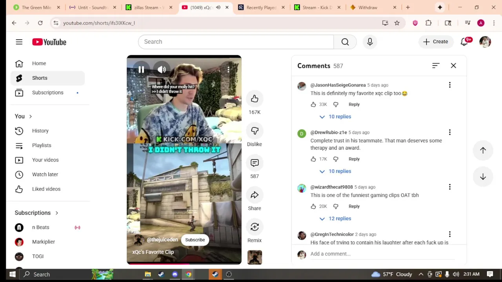Switch to The Green Mile browser tab
The width and height of the screenshot is (502, 282).
click(x=36, y=7)
